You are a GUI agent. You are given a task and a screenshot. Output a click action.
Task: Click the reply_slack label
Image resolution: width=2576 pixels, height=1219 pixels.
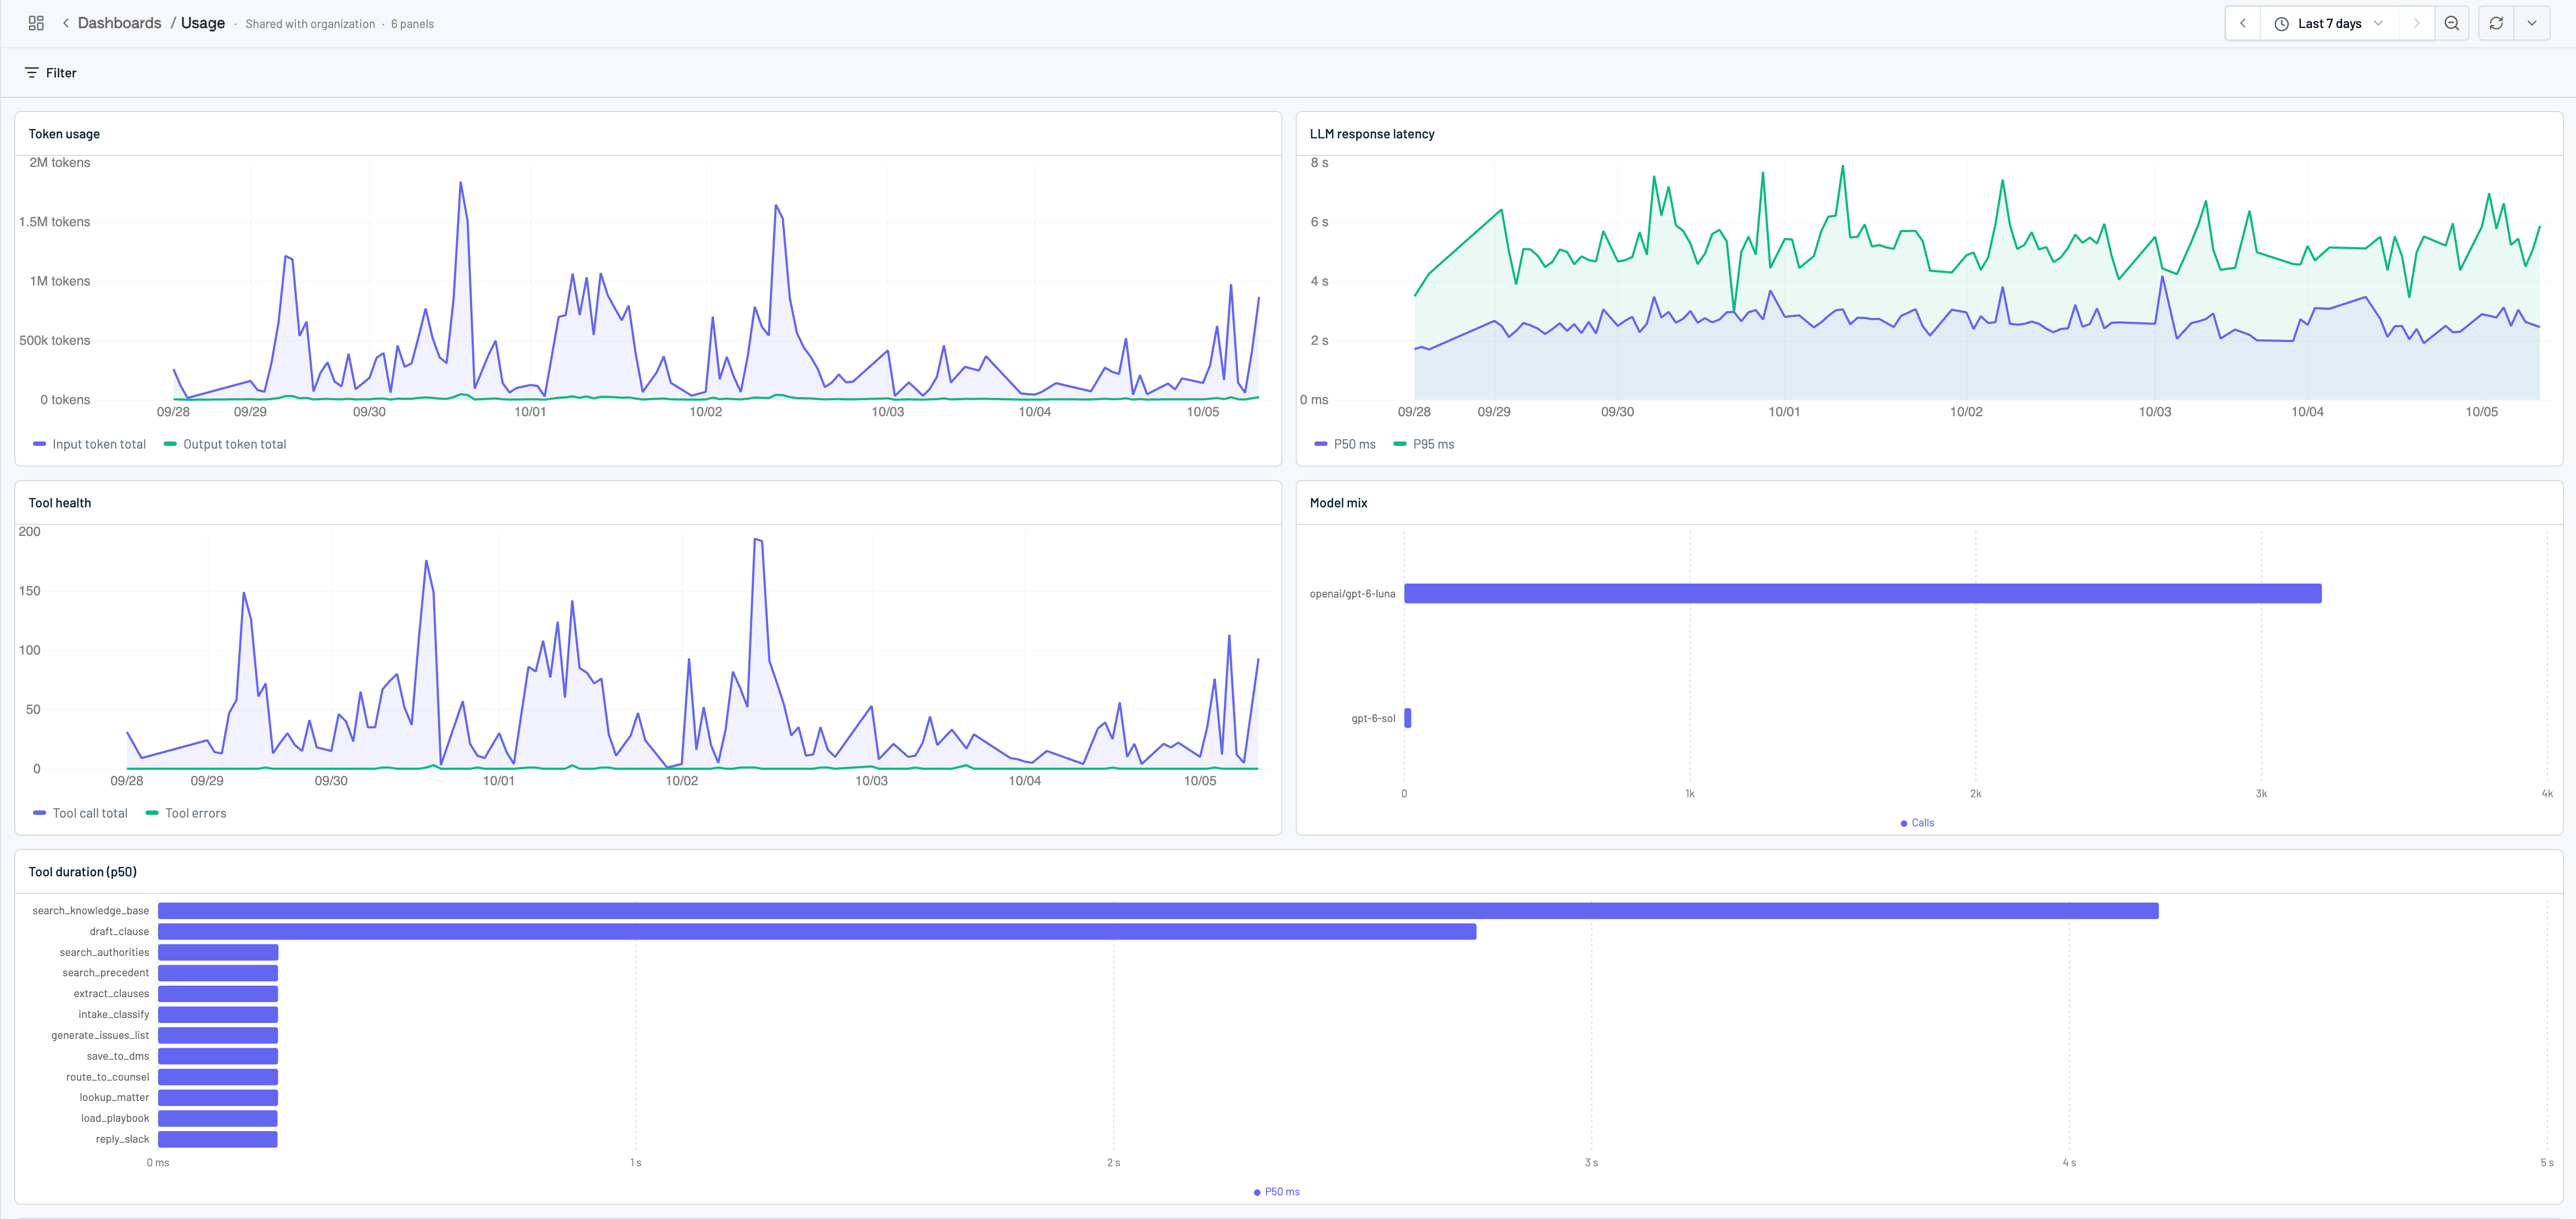click(122, 1140)
